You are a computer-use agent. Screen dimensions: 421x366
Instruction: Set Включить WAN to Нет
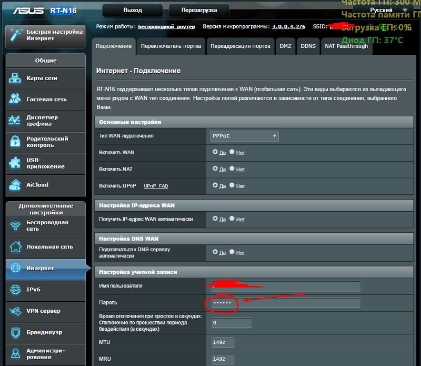pos(232,152)
